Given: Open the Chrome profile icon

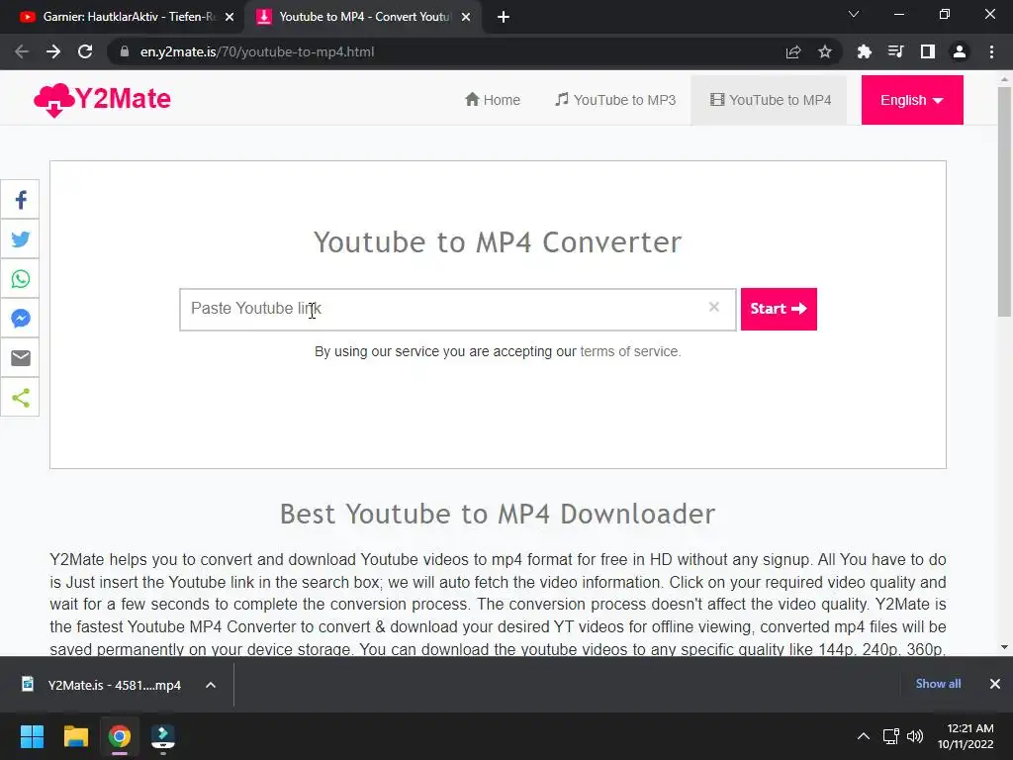Looking at the screenshot, I should pos(960,51).
